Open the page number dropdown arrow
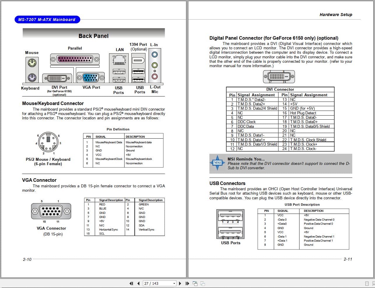Screen dimensions: 375x288 coord(174,283)
